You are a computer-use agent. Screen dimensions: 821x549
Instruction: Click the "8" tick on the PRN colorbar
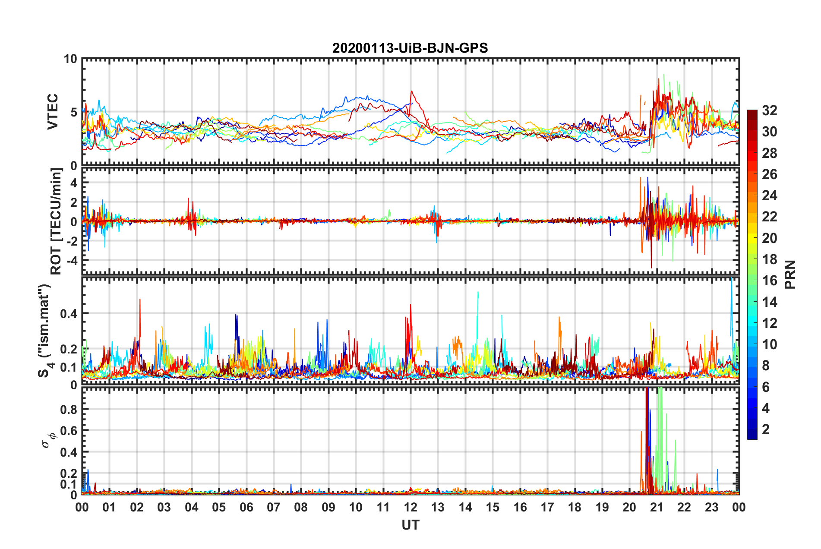click(x=766, y=366)
